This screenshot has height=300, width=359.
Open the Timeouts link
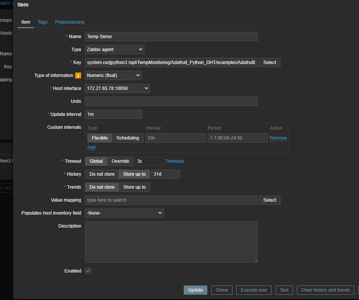[175, 161]
